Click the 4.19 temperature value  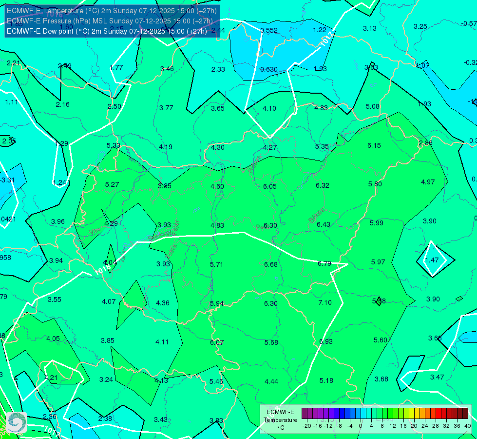click(166, 147)
